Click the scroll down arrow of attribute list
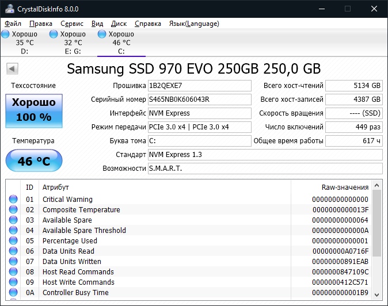Image resolution: width=388 pixels, height=306 pixels. click(x=377, y=294)
